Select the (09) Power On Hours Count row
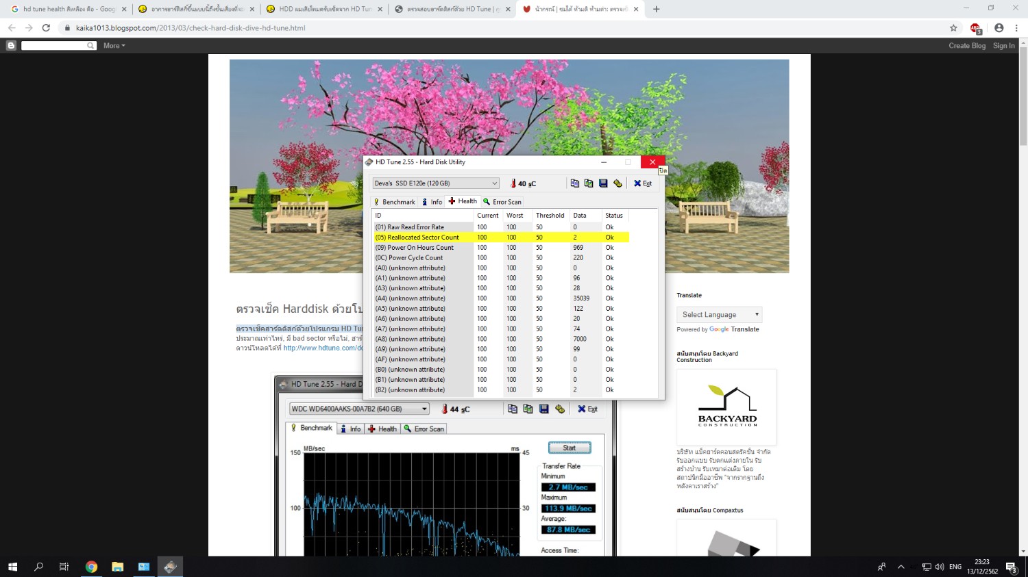 (x=501, y=248)
